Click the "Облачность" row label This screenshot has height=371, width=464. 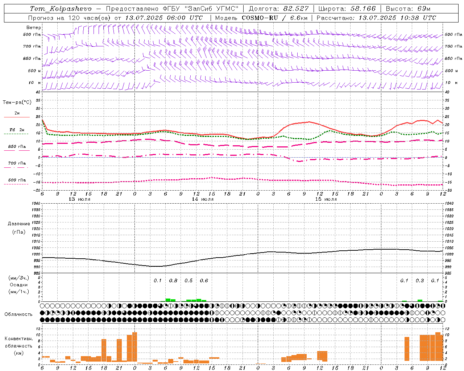[x=18, y=314]
